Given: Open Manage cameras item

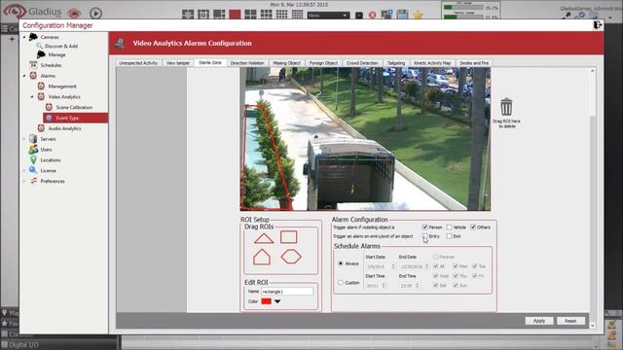Looking at the screenshot, I should point(56,54).
